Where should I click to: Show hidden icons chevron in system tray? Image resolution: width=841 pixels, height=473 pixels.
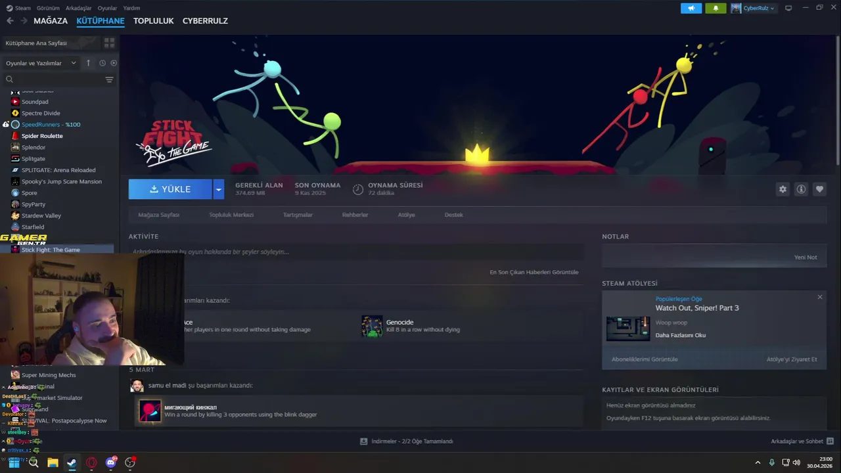(758, 462)
